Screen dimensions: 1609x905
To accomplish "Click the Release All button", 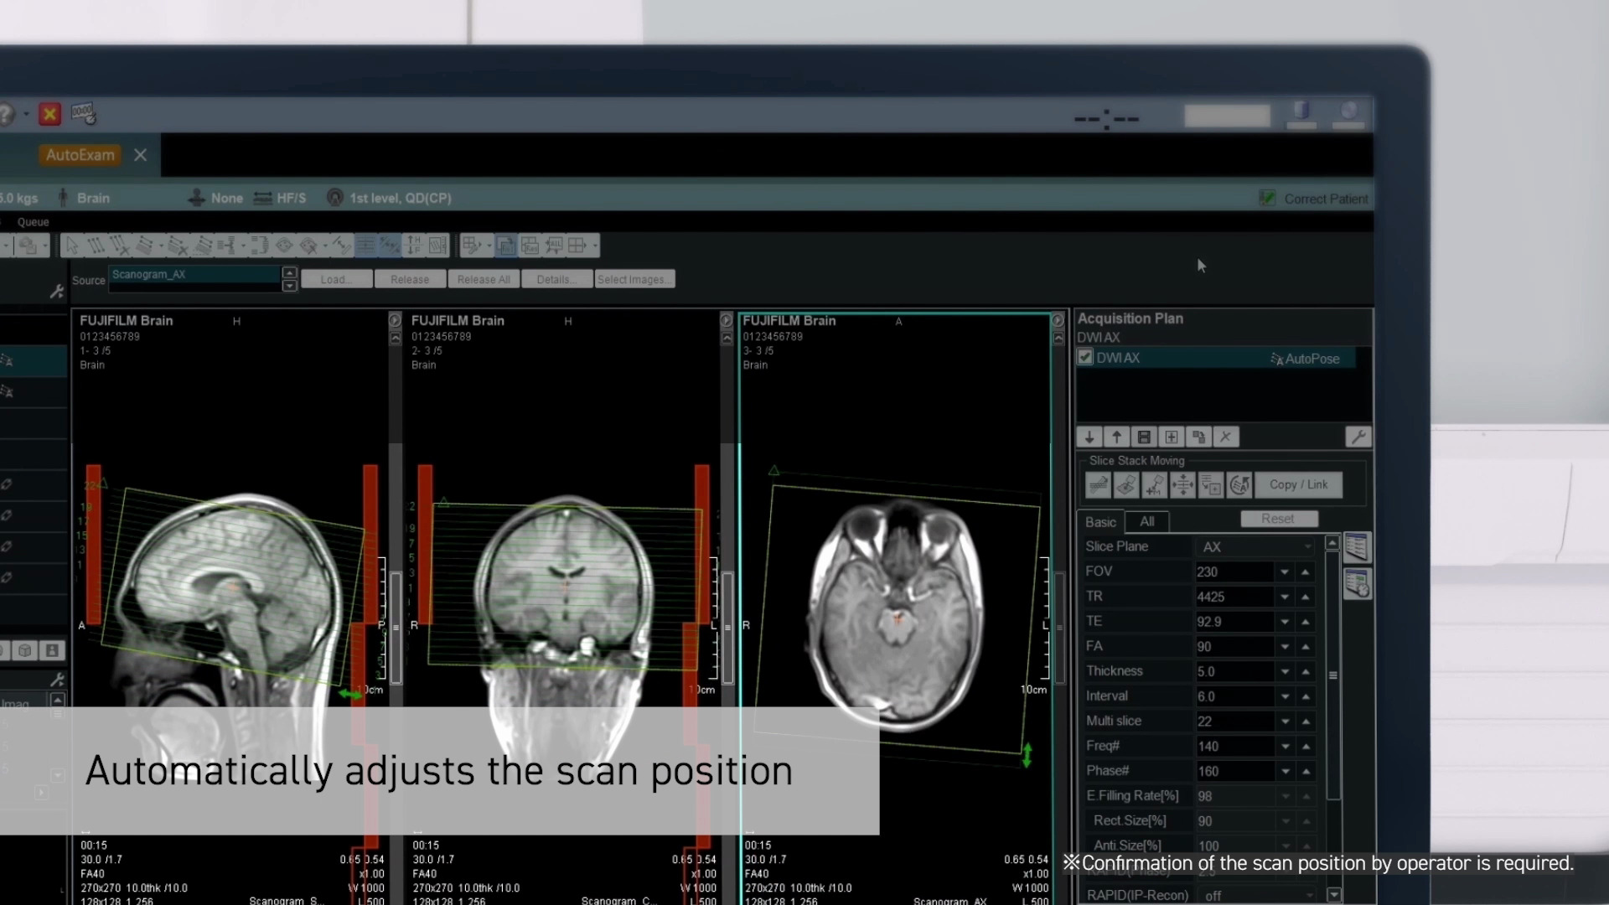I will pos(484,278).
